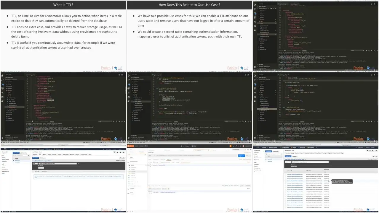Select AuthsTable radio in bottom-left AWS frame
The width and height of the screenshot is (379, 213).
pos(13,160)
